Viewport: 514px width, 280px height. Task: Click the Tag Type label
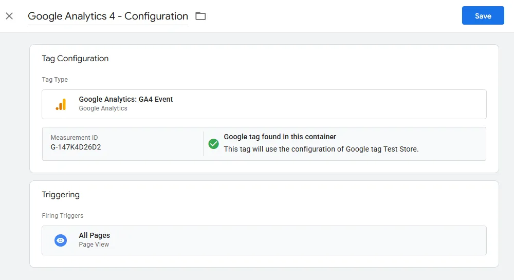tap(55, 79)
